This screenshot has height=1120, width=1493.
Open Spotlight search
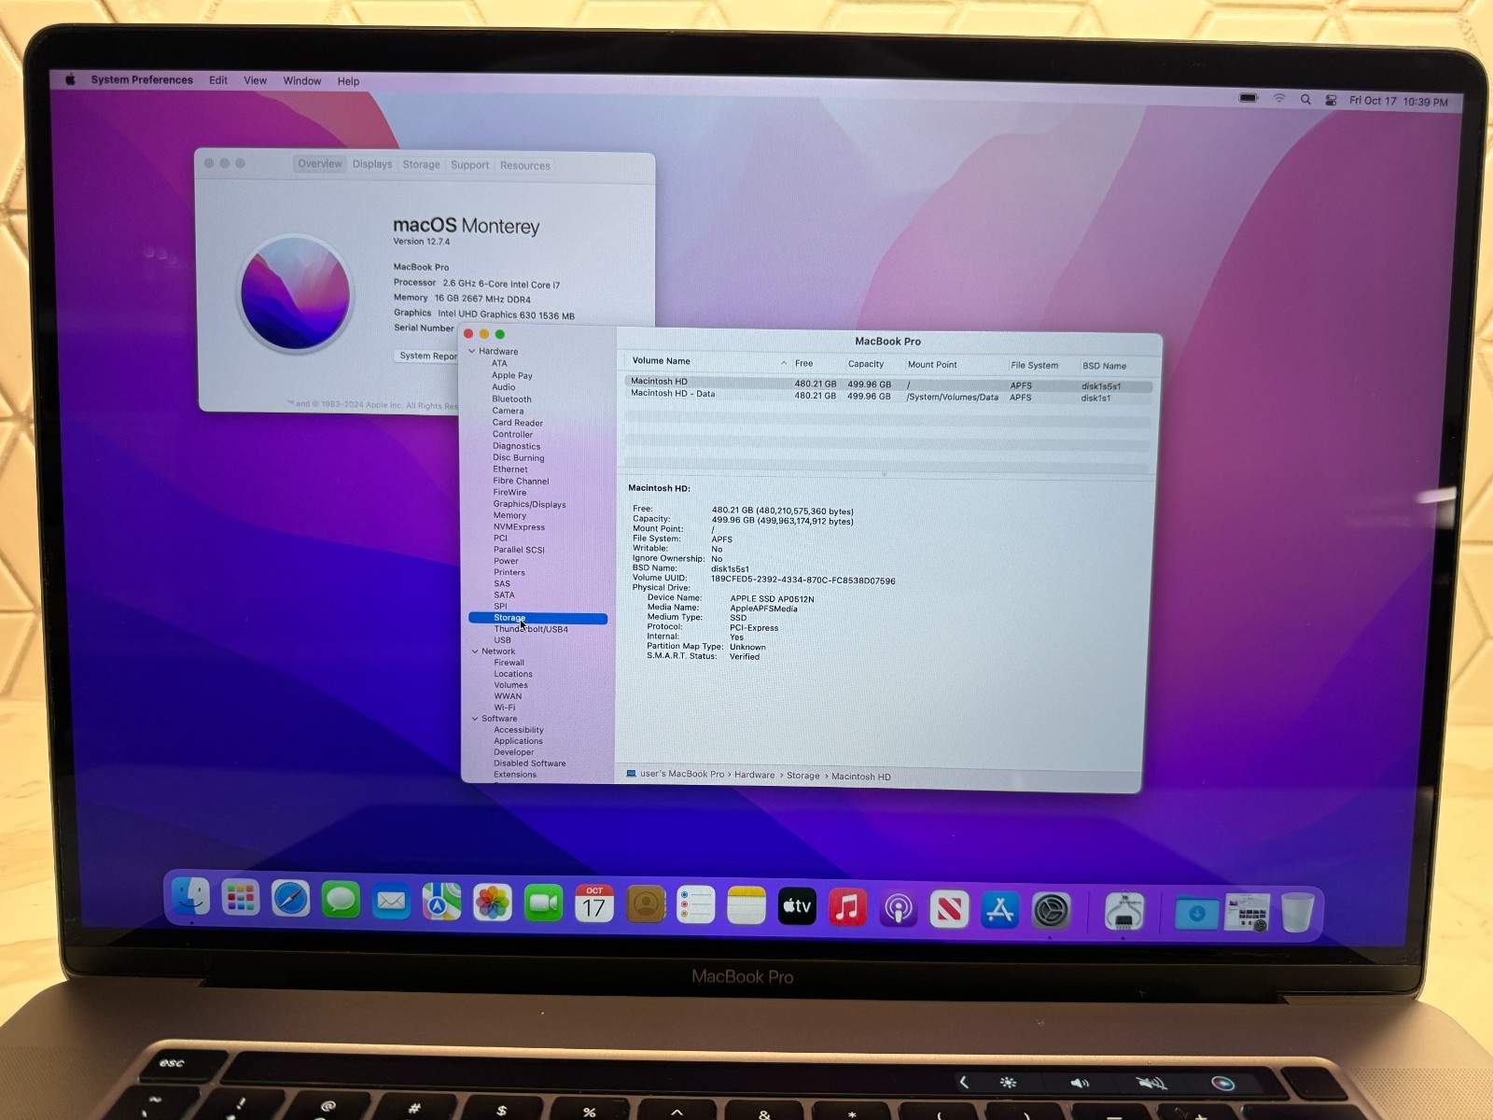click(x=1305, y=99)
